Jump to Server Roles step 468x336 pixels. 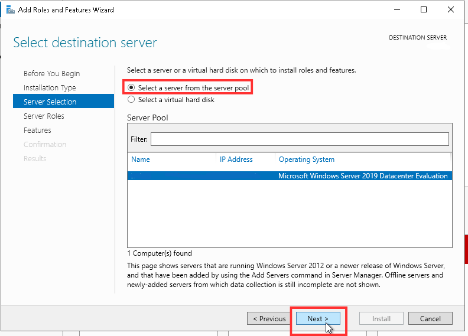coord(44,116)
